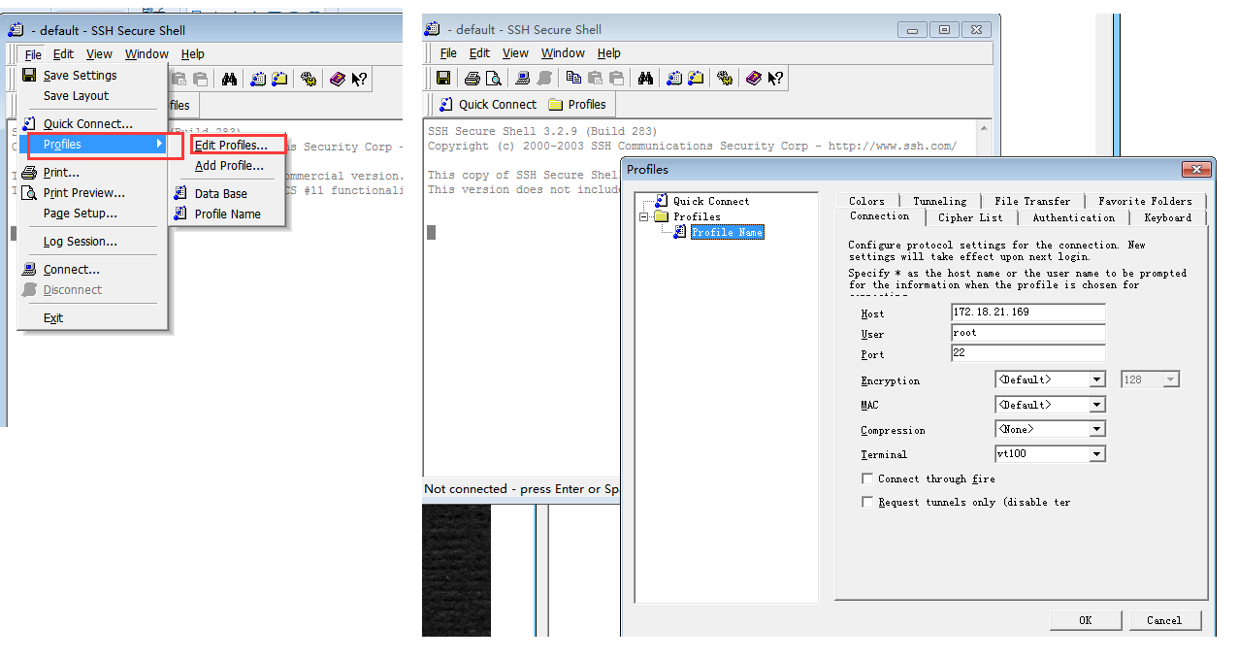Viewport: 1238px width, 659px height.
Task: Select Quick Connect in dialog tree
Action: click(x=711, y=201)
